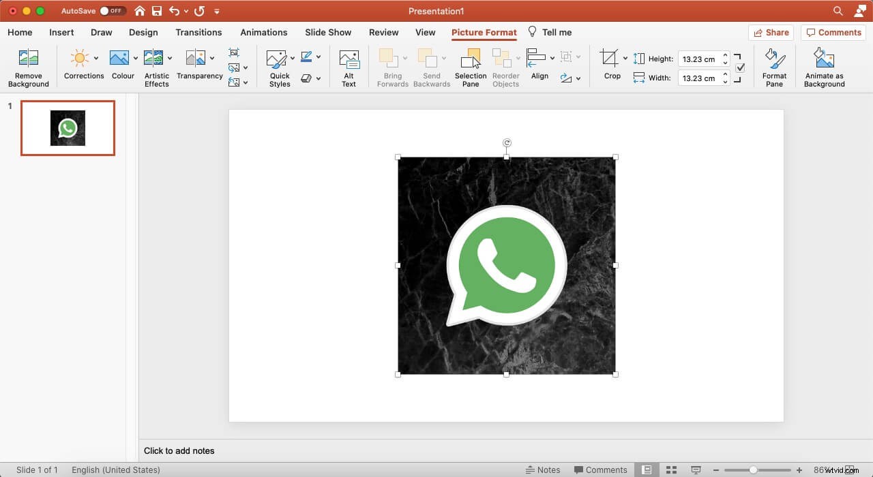Open the Comments panel
The image size is (873, 477).
[x=833, y=32]
